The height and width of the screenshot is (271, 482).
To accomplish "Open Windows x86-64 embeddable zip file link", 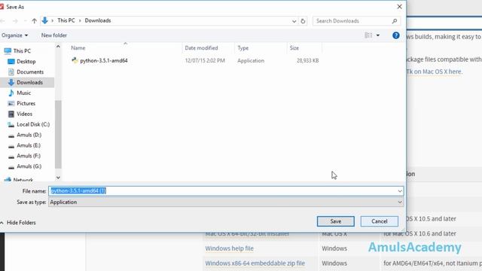I will 255,263.
